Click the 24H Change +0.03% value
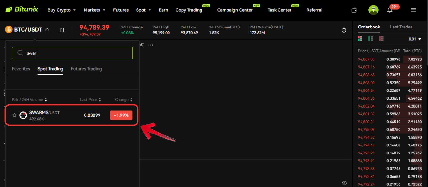Image resolution: width=428 pixels, height=187 pixels. (x=127, y=33)
